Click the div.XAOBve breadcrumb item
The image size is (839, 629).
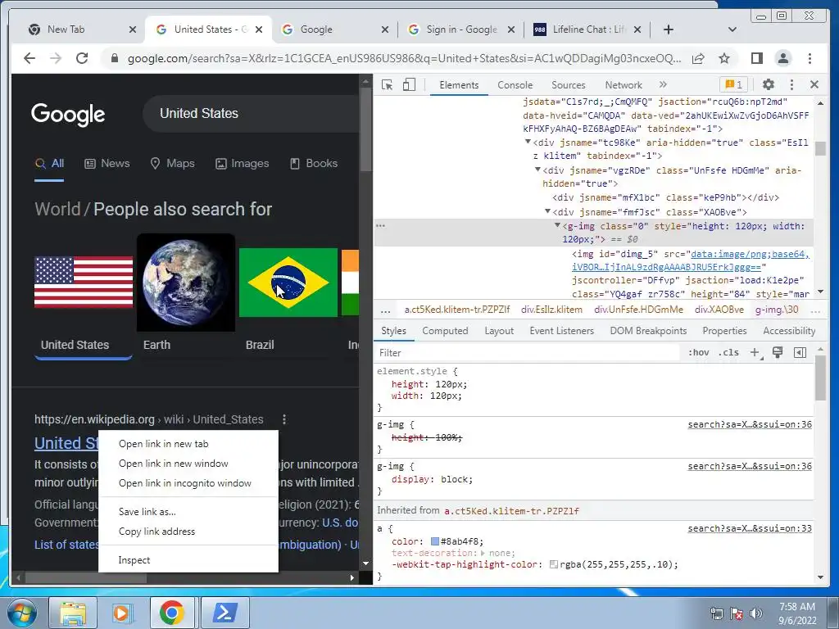point(719,310)
